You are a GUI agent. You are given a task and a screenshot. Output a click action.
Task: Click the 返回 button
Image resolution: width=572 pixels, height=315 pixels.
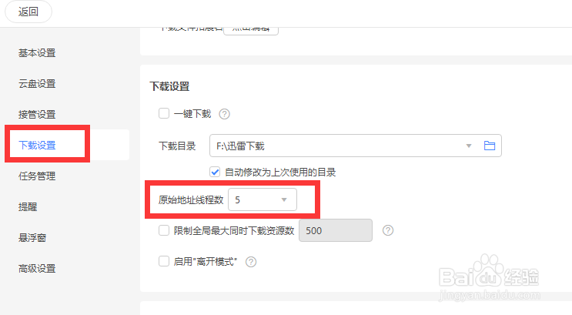point(28,12)
